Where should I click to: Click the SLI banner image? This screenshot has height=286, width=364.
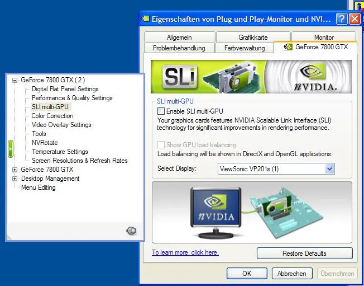pos(251,77)
